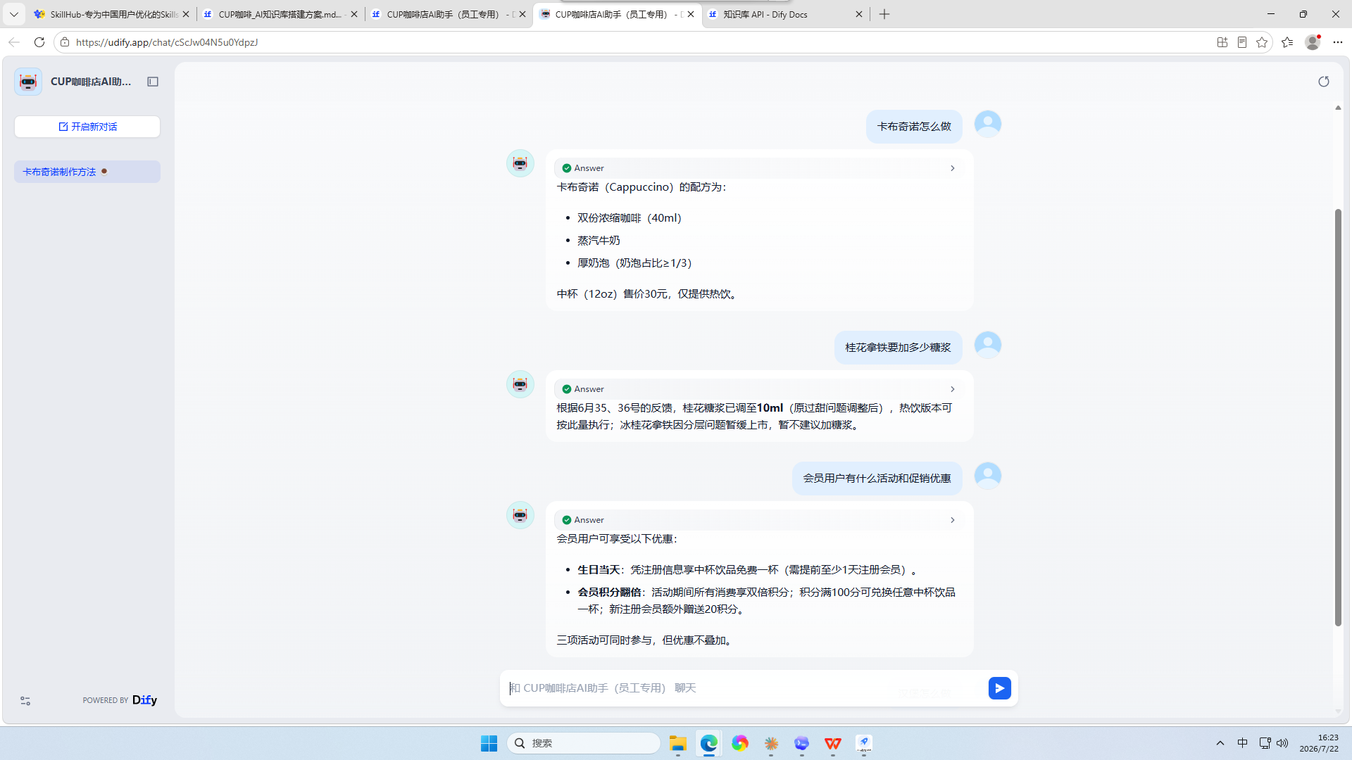
Task: Click the Dify logo link in the sidebar
Action: pyautogui.click(x=144, y=700)
